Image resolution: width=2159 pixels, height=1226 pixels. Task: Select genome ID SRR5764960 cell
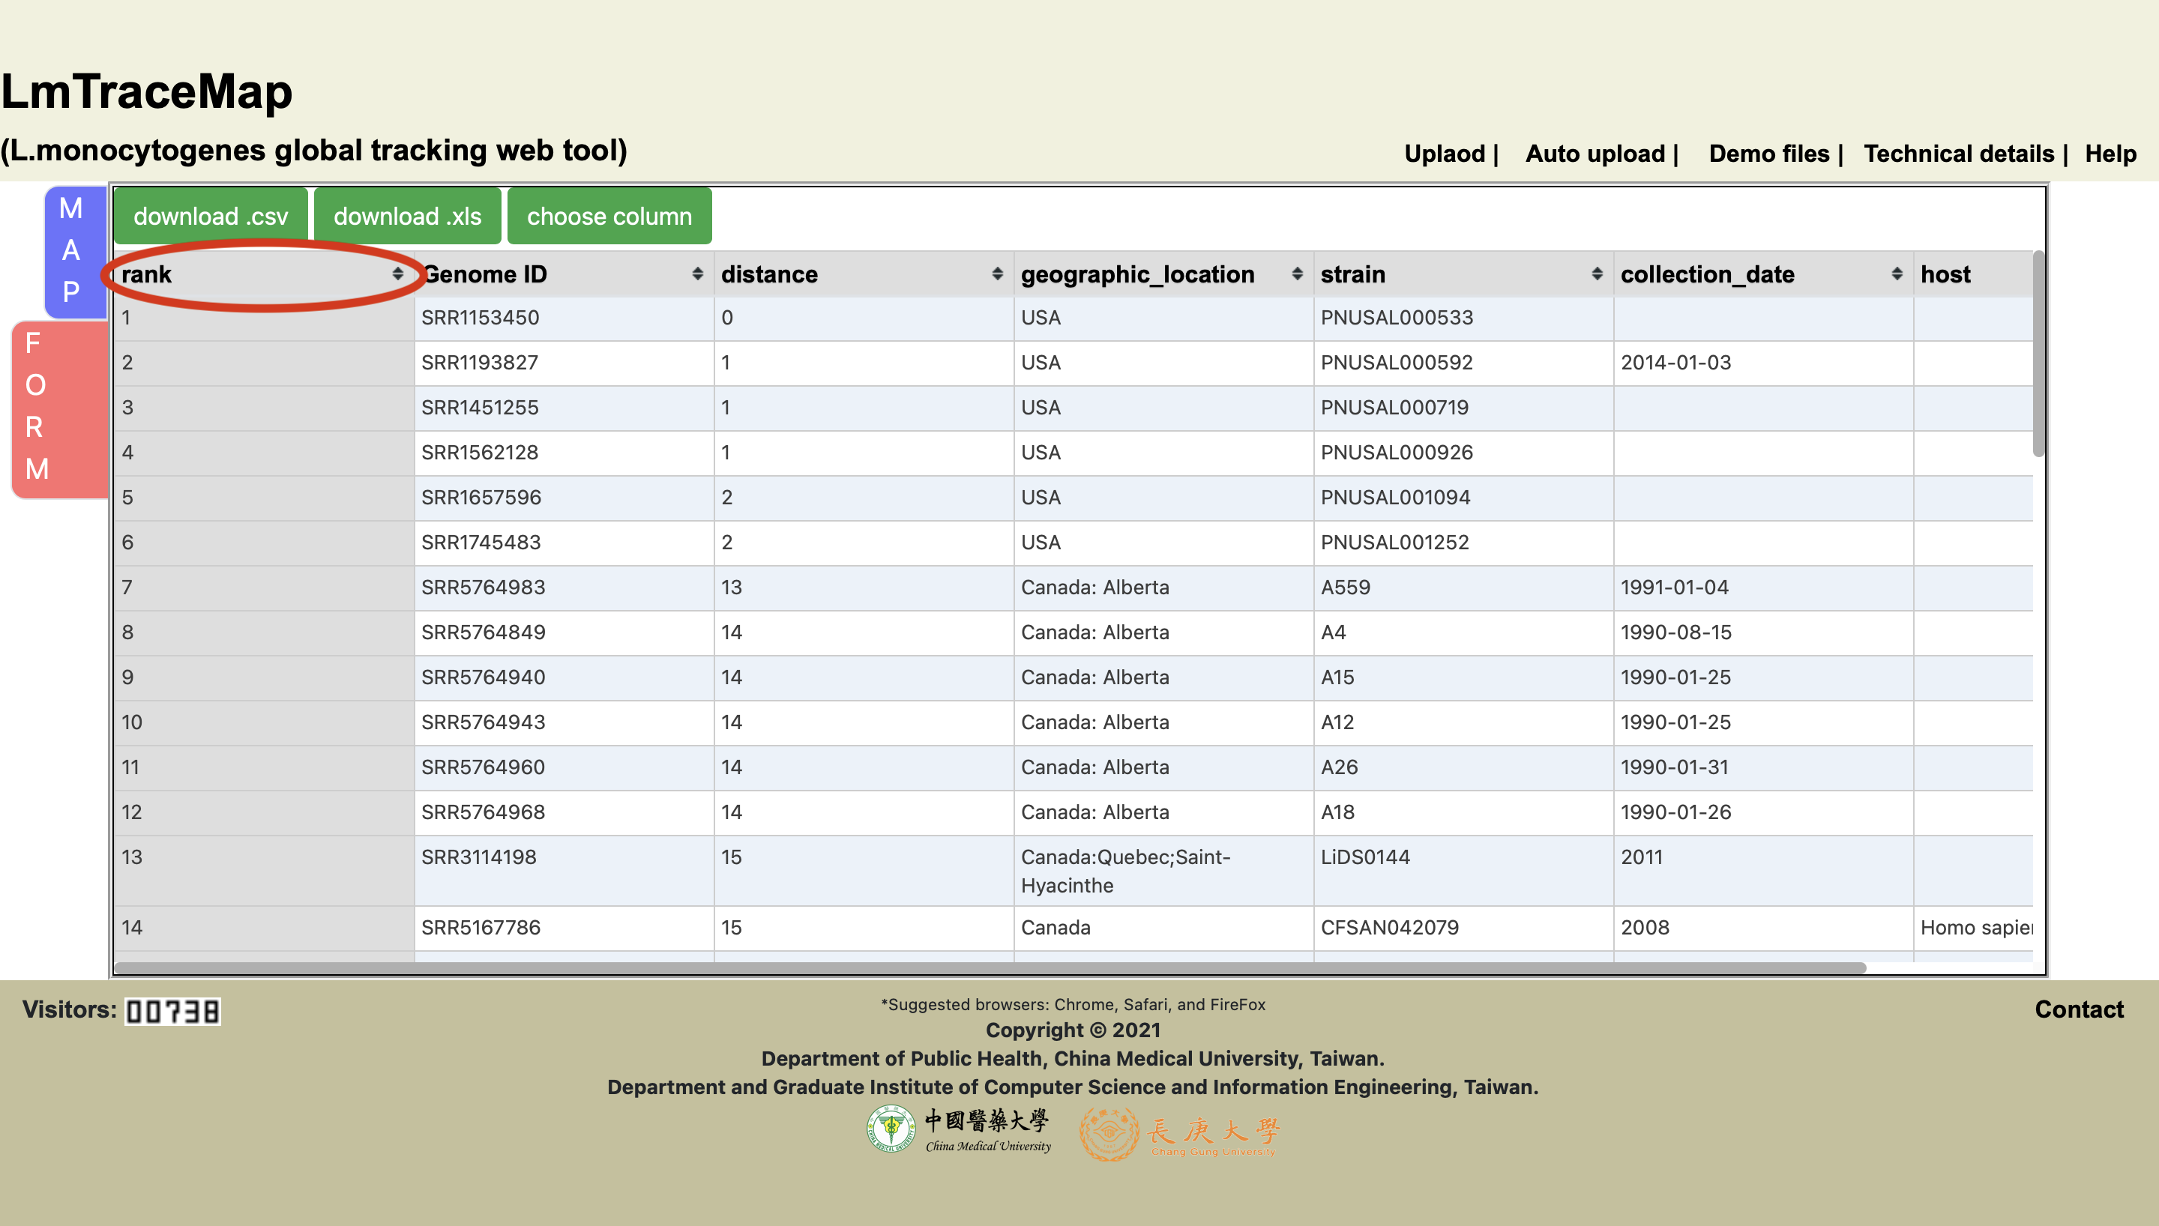[x=564, y=768]
